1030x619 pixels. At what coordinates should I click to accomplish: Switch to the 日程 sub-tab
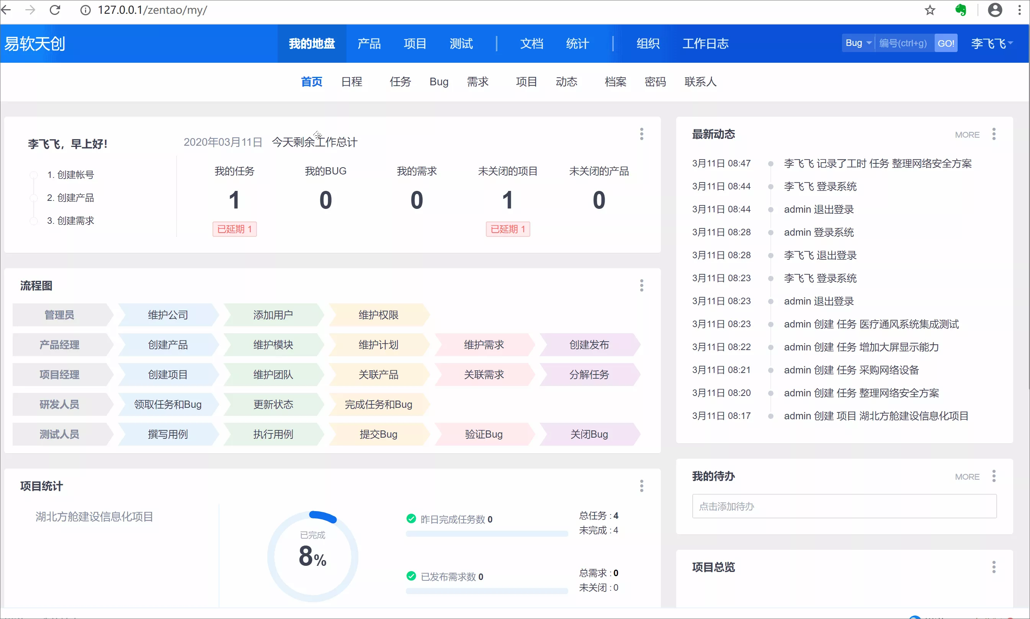[x=352, y=82]
